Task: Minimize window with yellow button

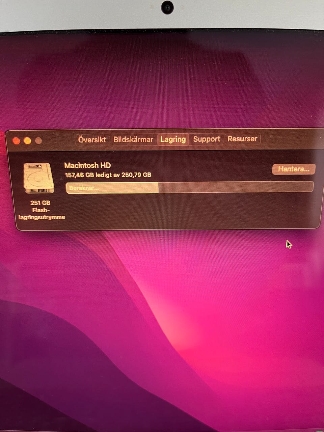Action: click(x=28, y=141)
